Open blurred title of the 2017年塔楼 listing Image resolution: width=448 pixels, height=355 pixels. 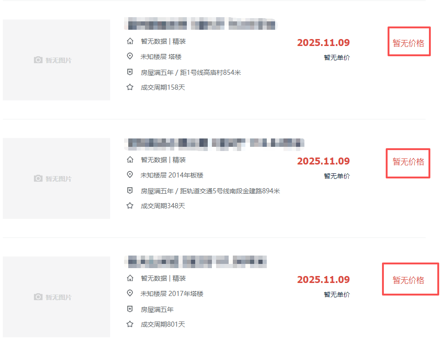point(196,261)
